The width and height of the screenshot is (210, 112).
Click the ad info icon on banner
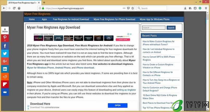coord(128,34)
